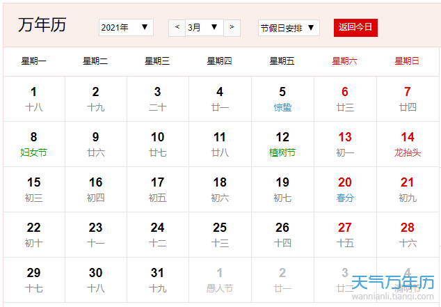Select March 11 廿八
The height and width of the screenshot is (307, 441).
(x=220, y=144)
